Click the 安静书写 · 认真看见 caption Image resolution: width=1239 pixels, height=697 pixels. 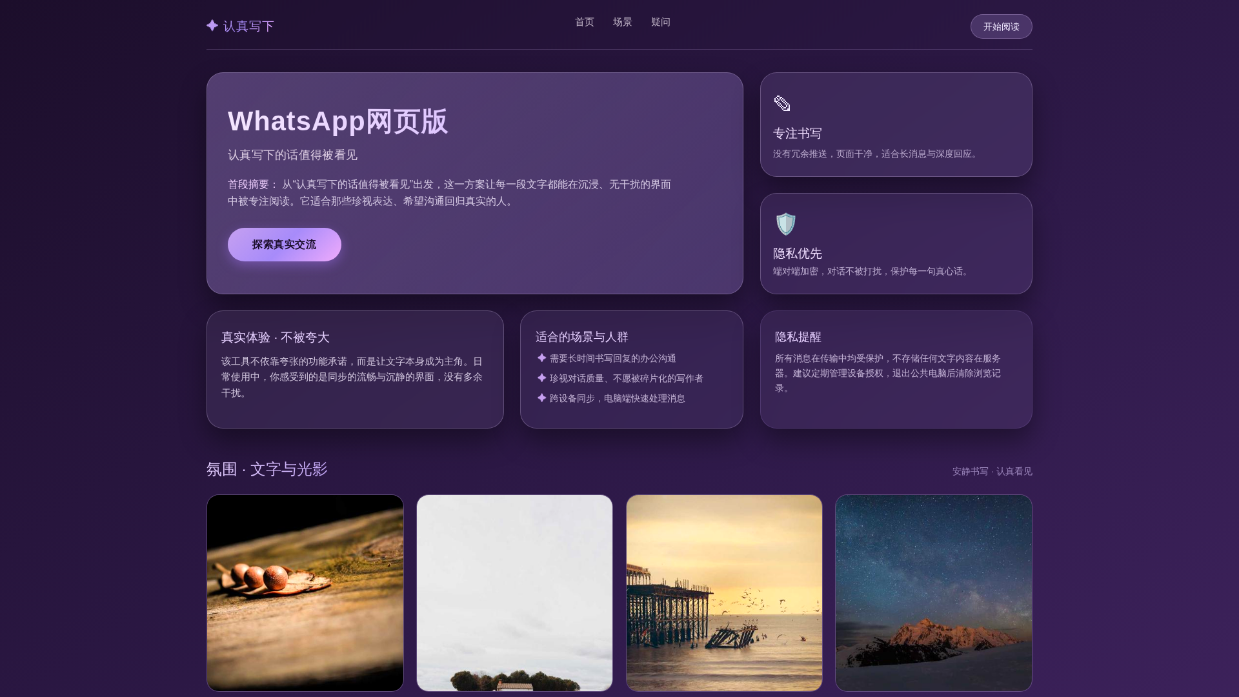coord(992,471)
